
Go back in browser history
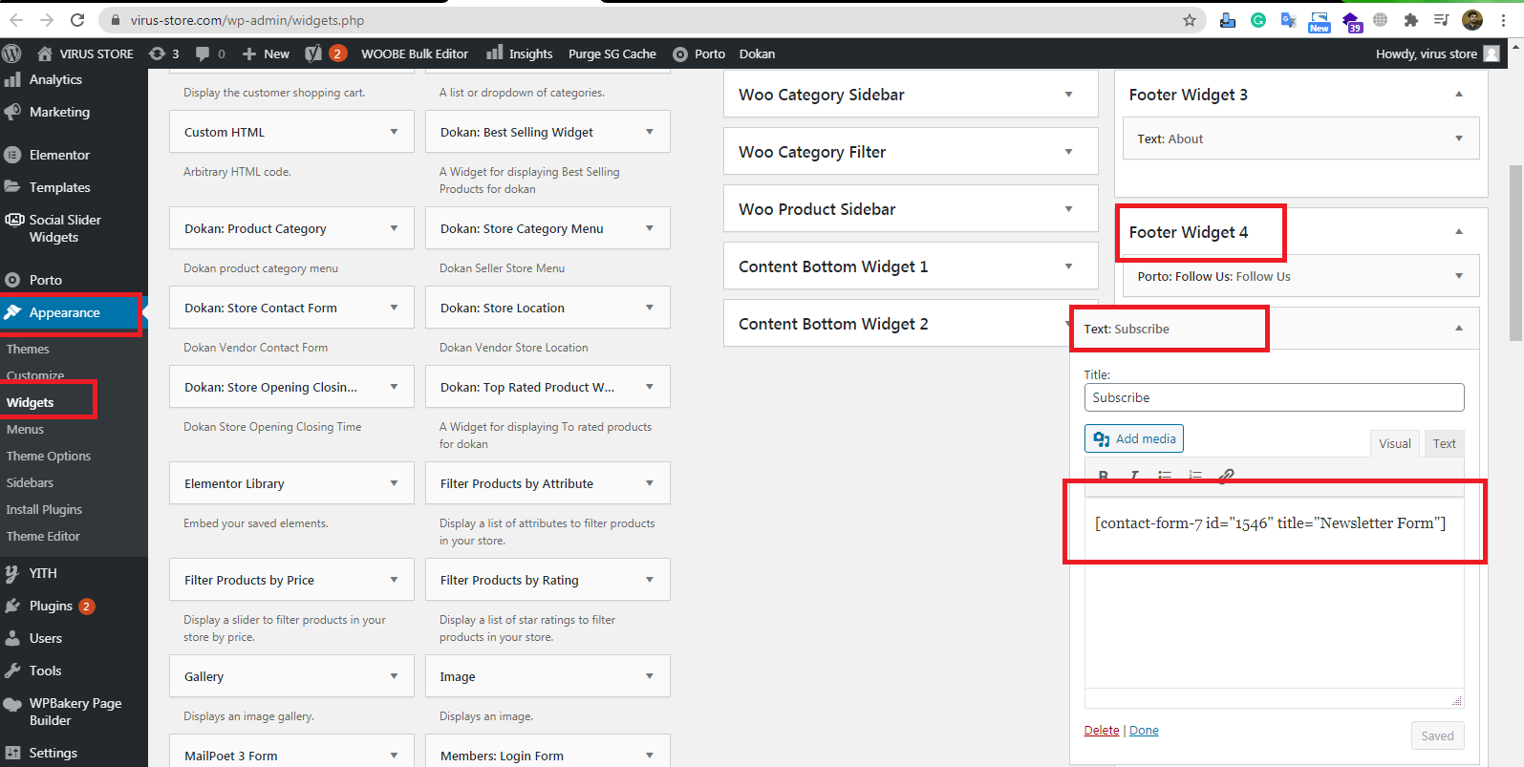tap(16, 20)
